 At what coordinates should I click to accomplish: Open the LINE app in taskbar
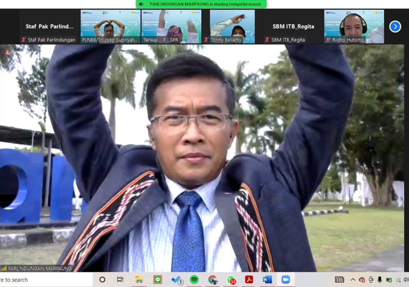pyautogui.click(x=158, y=280)
